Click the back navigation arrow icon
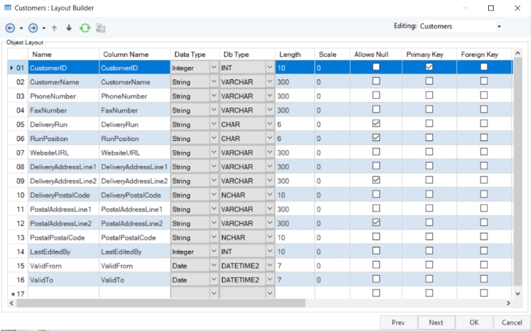 point(10,28)
